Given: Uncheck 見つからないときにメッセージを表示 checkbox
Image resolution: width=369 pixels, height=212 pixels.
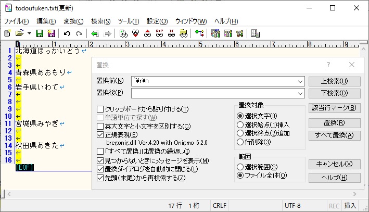Looking at the screenshot, I should click(100, 160).
